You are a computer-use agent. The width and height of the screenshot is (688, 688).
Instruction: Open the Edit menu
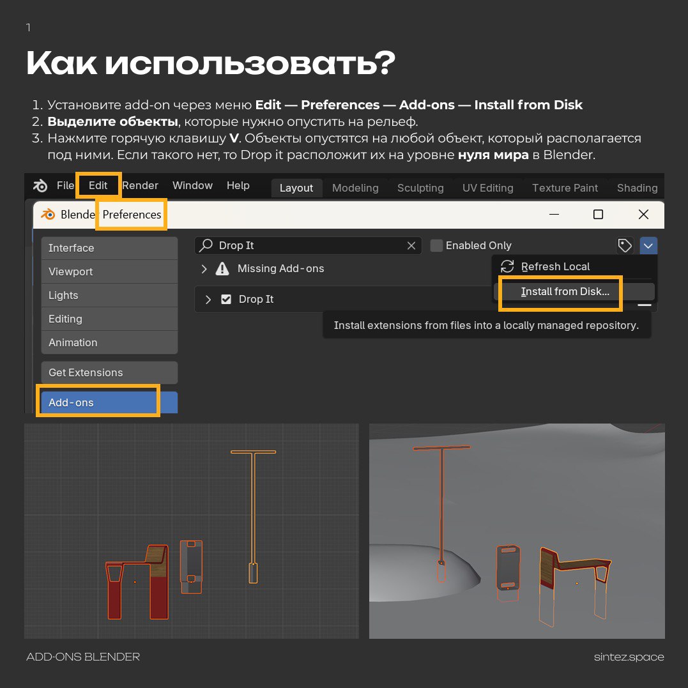(x=97, y=185)
